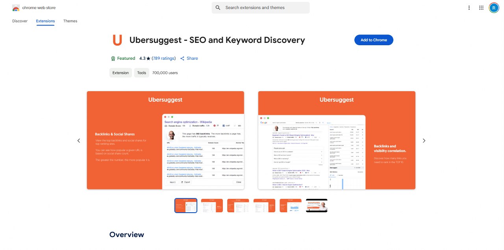Viewport: 504px width, 250px height.
Task: Focus the Search extensions and themes field
Action: [261, 7]
